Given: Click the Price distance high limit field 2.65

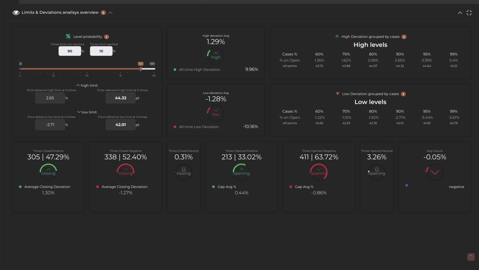Looking at the screenshot, I should pos(50,98).
